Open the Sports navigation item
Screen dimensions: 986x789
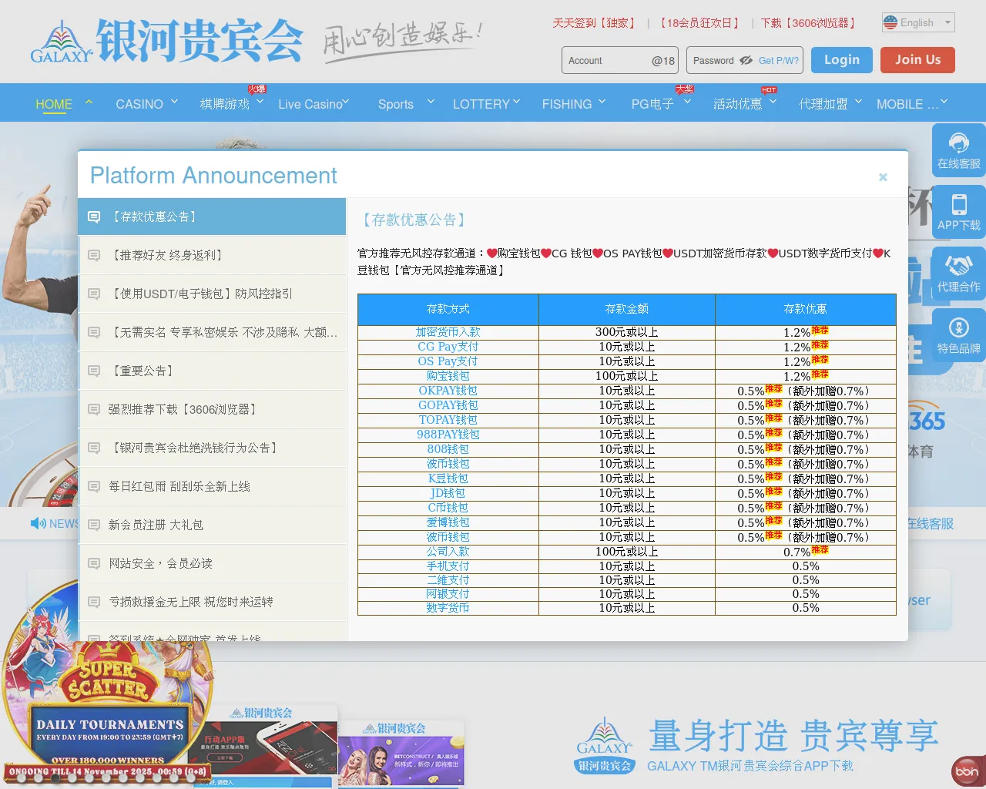pos(396,104)
